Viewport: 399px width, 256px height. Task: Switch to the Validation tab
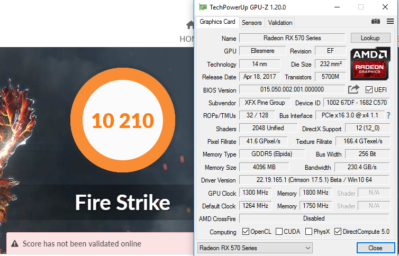coord(280,23)
